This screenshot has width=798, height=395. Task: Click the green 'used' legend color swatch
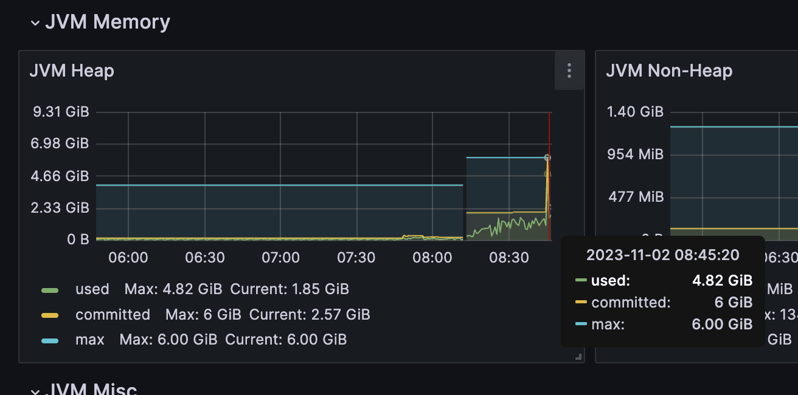(50, 290)
